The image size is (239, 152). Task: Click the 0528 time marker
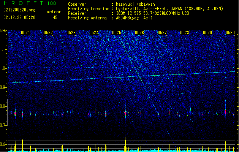pyautogui.click(x=185, y=33)
